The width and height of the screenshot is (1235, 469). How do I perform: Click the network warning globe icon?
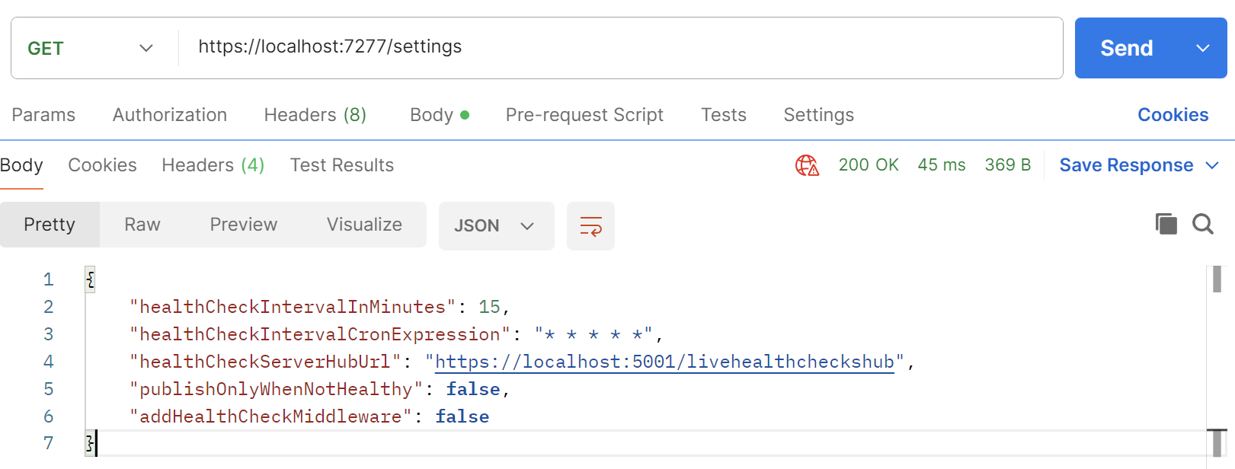[807, 165]
